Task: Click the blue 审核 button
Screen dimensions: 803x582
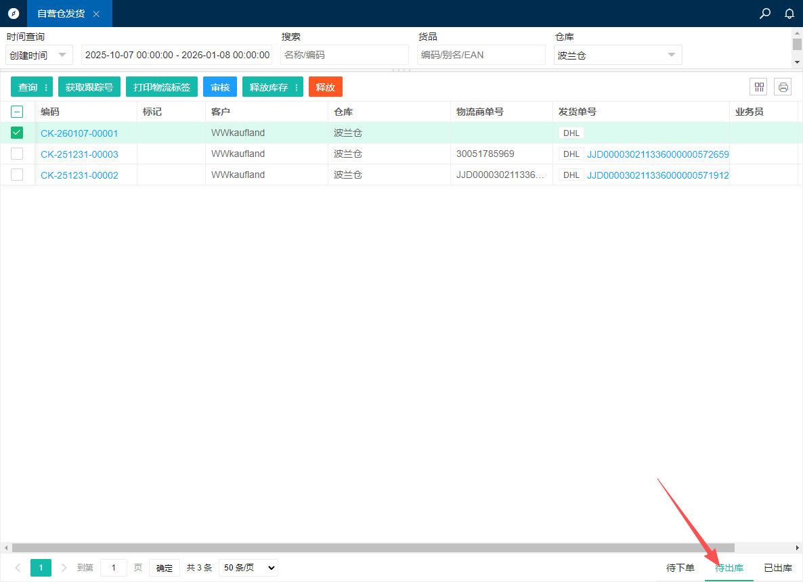Action: click(220, 87)
